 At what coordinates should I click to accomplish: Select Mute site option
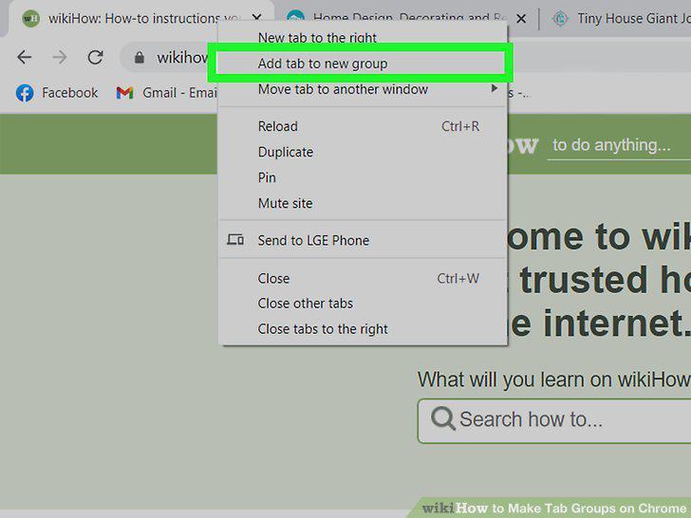(363, 203)
